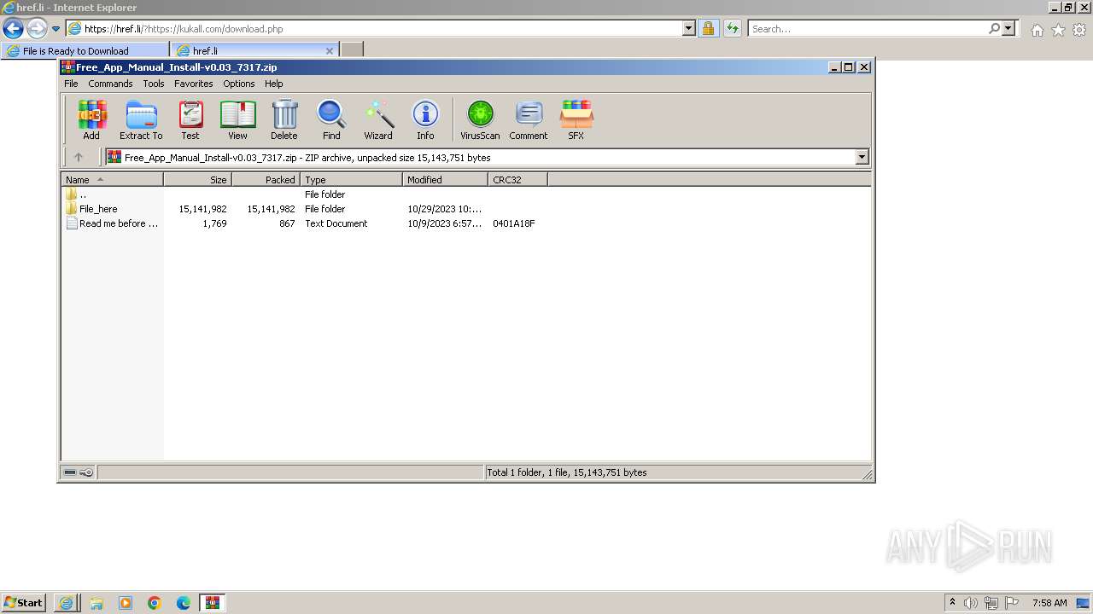The image size is (1093, 614).
Task: Click the Add toolbar icon in WinRAR
Action: tap(91, 119)
